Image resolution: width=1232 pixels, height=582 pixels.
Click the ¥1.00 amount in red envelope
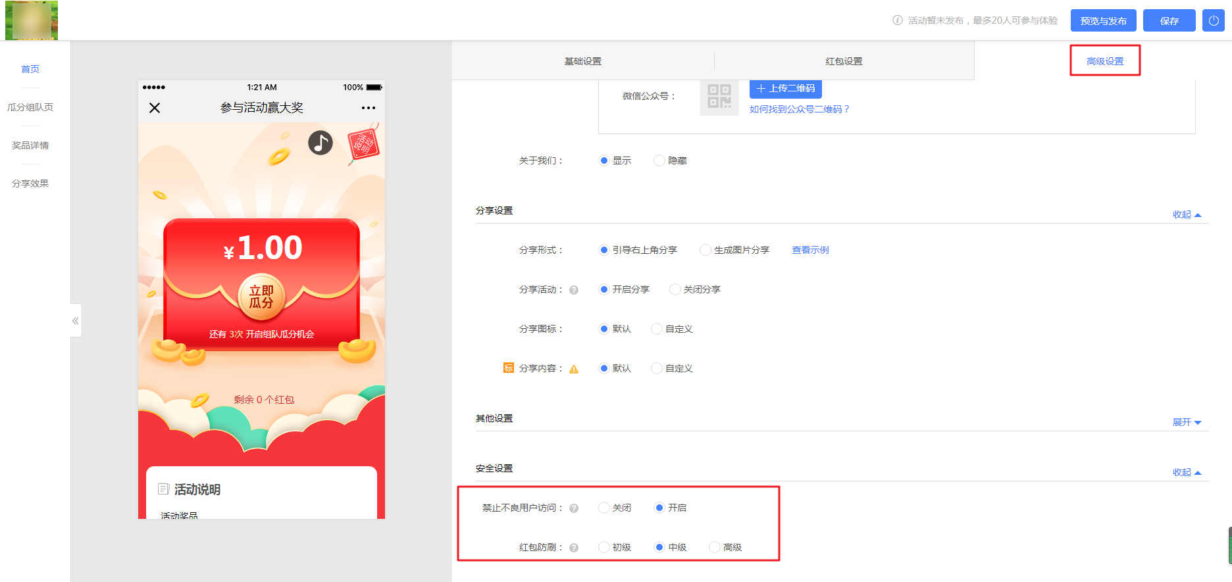coord(263,248)
